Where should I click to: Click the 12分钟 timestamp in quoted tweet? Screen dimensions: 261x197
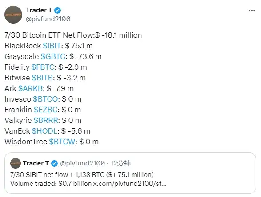(x=120, y=163)
